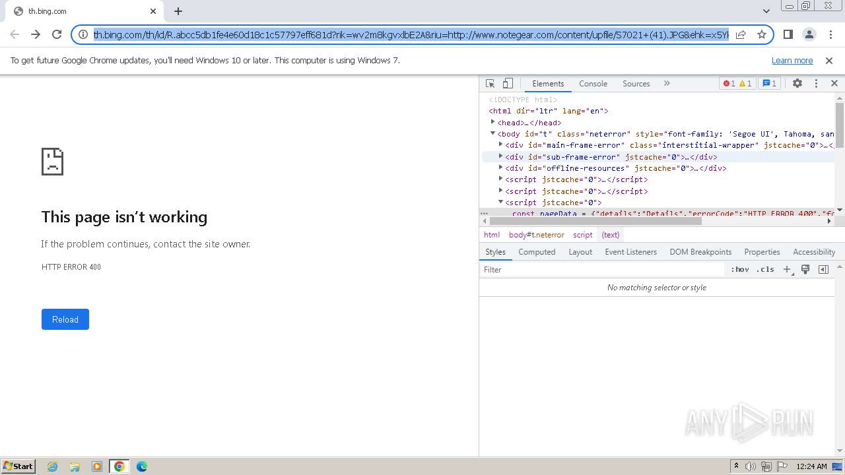
Task: Toggle the computed styles sidebar icon
Action: [823, 270]
